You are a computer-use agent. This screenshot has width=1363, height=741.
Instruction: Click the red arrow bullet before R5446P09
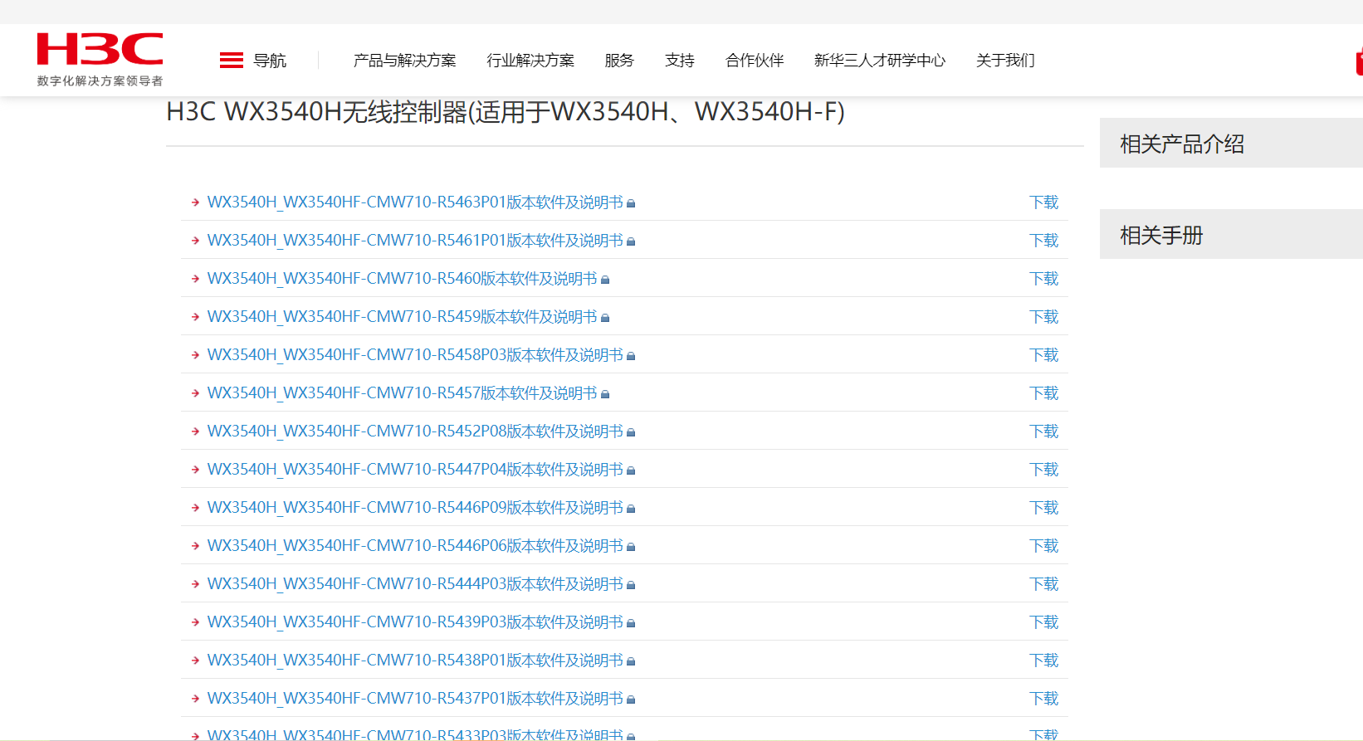click(x=195, y=508)
